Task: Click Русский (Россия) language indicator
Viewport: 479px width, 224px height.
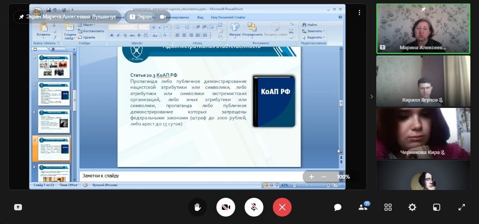Action: [x=105, y=185]
